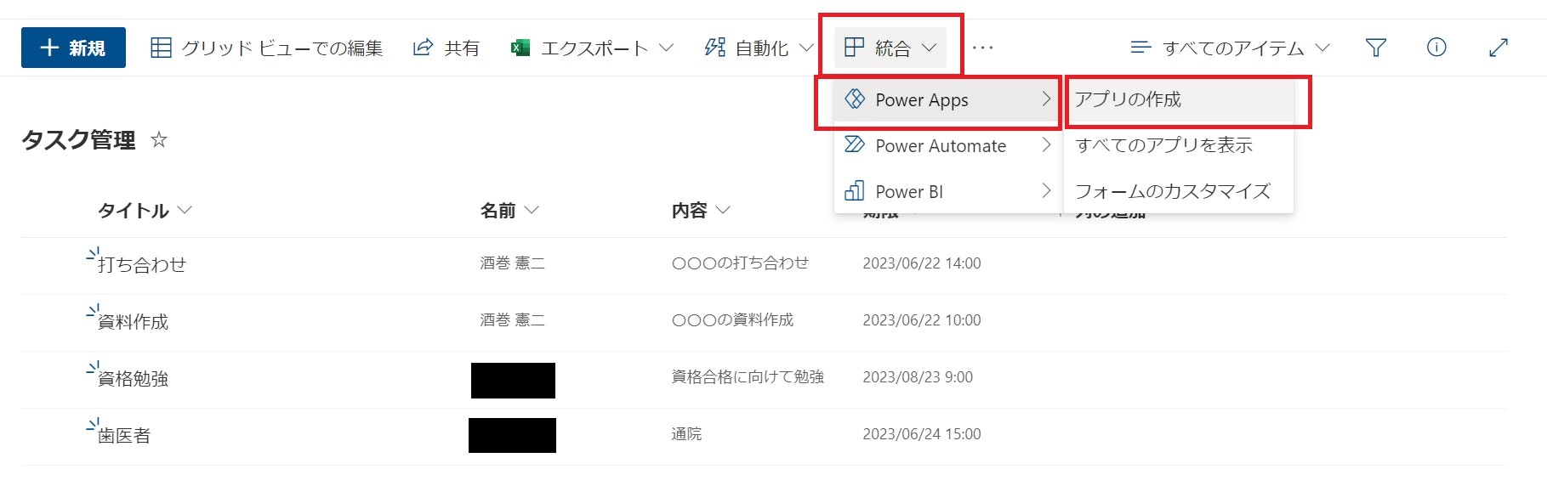Choose フォームのカスタマイズ
This screenshot has height=503, width=1547.
tap(1179, 191)
